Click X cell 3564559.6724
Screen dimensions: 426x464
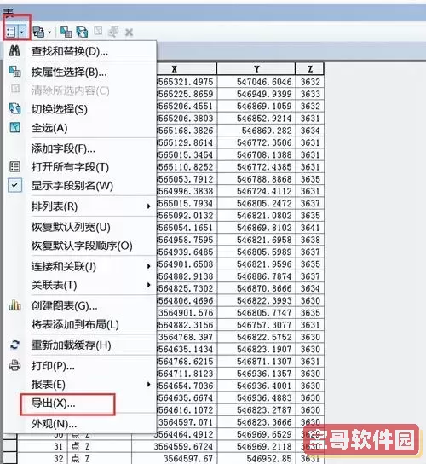pos(174,446)
